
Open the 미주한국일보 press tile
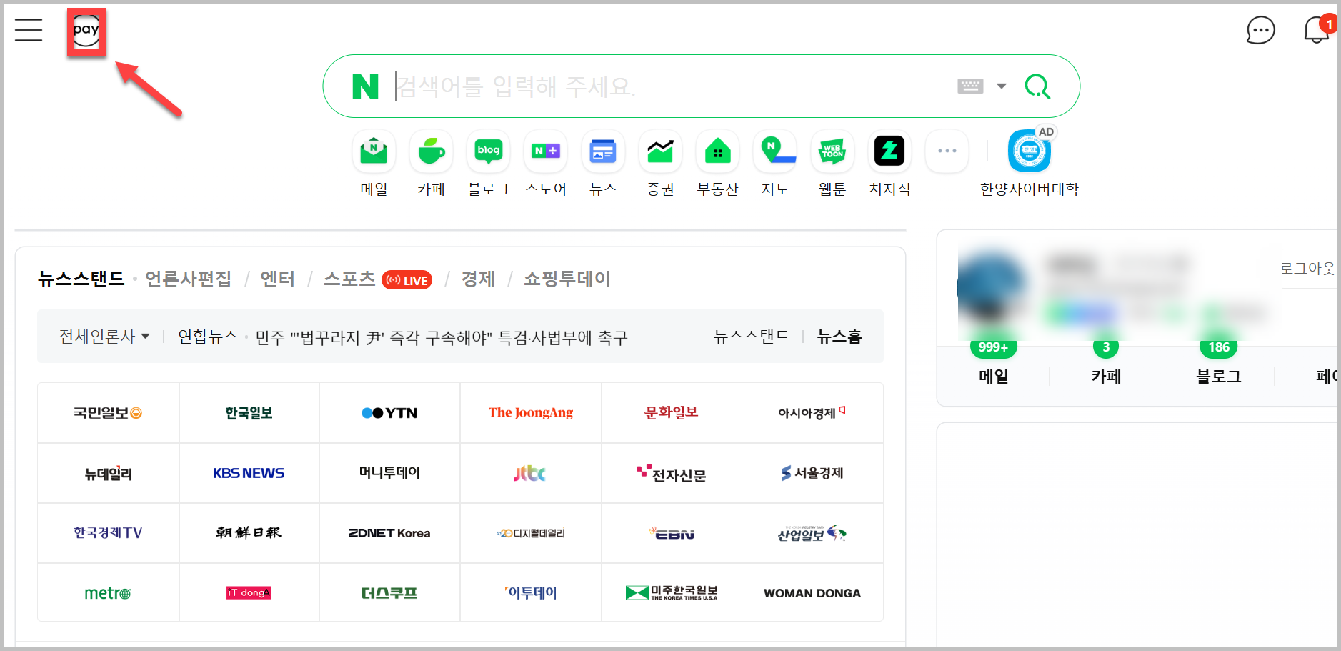pyautogui.click(x=672, y=592)
